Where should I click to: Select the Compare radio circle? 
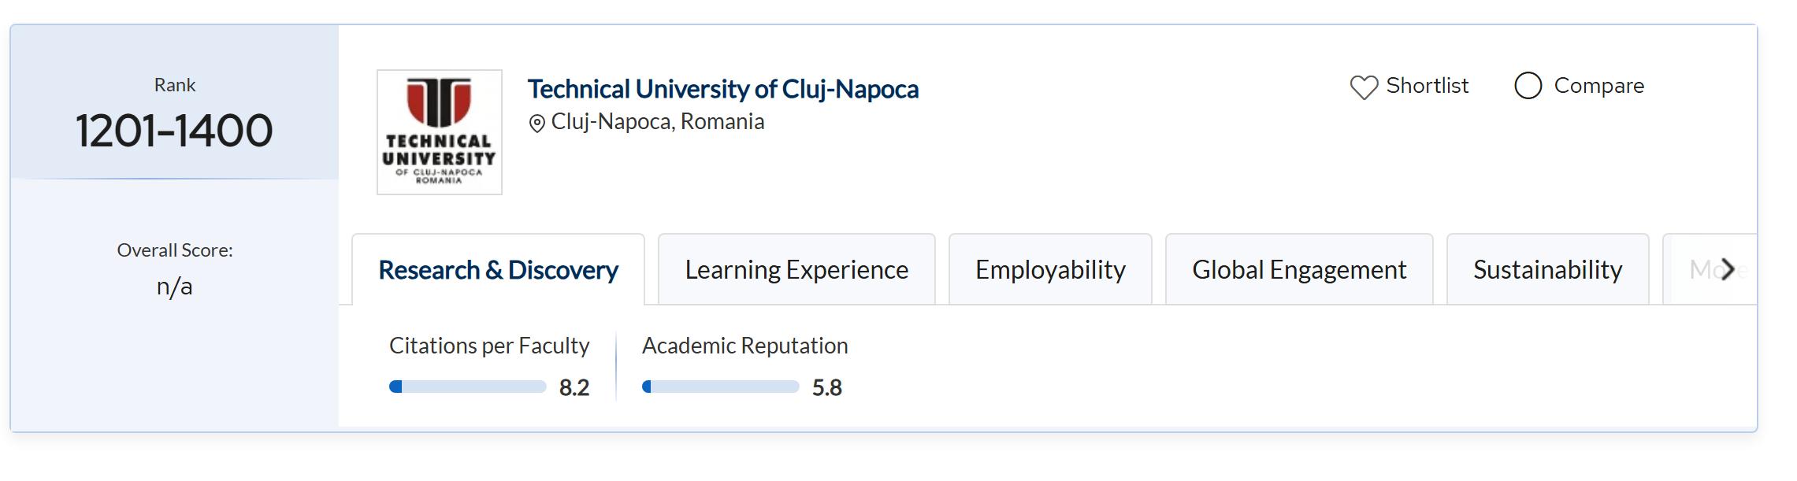(x=1528, y=86)
